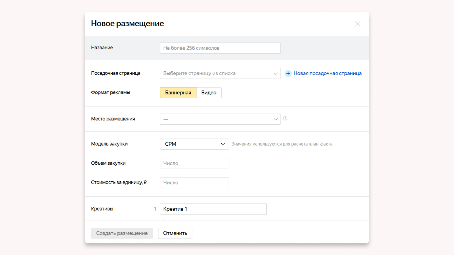Close the Новое размещение dialog

(x=358, y=24)
